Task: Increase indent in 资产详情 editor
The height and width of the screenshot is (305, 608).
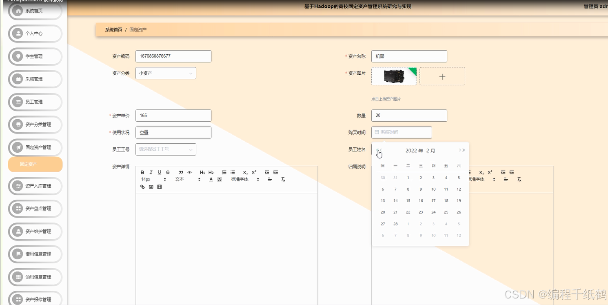Action: 276,172
